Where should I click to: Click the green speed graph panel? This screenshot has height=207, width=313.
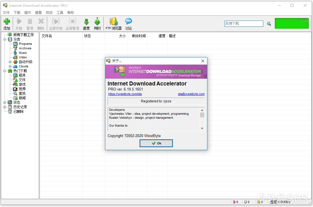292,23
